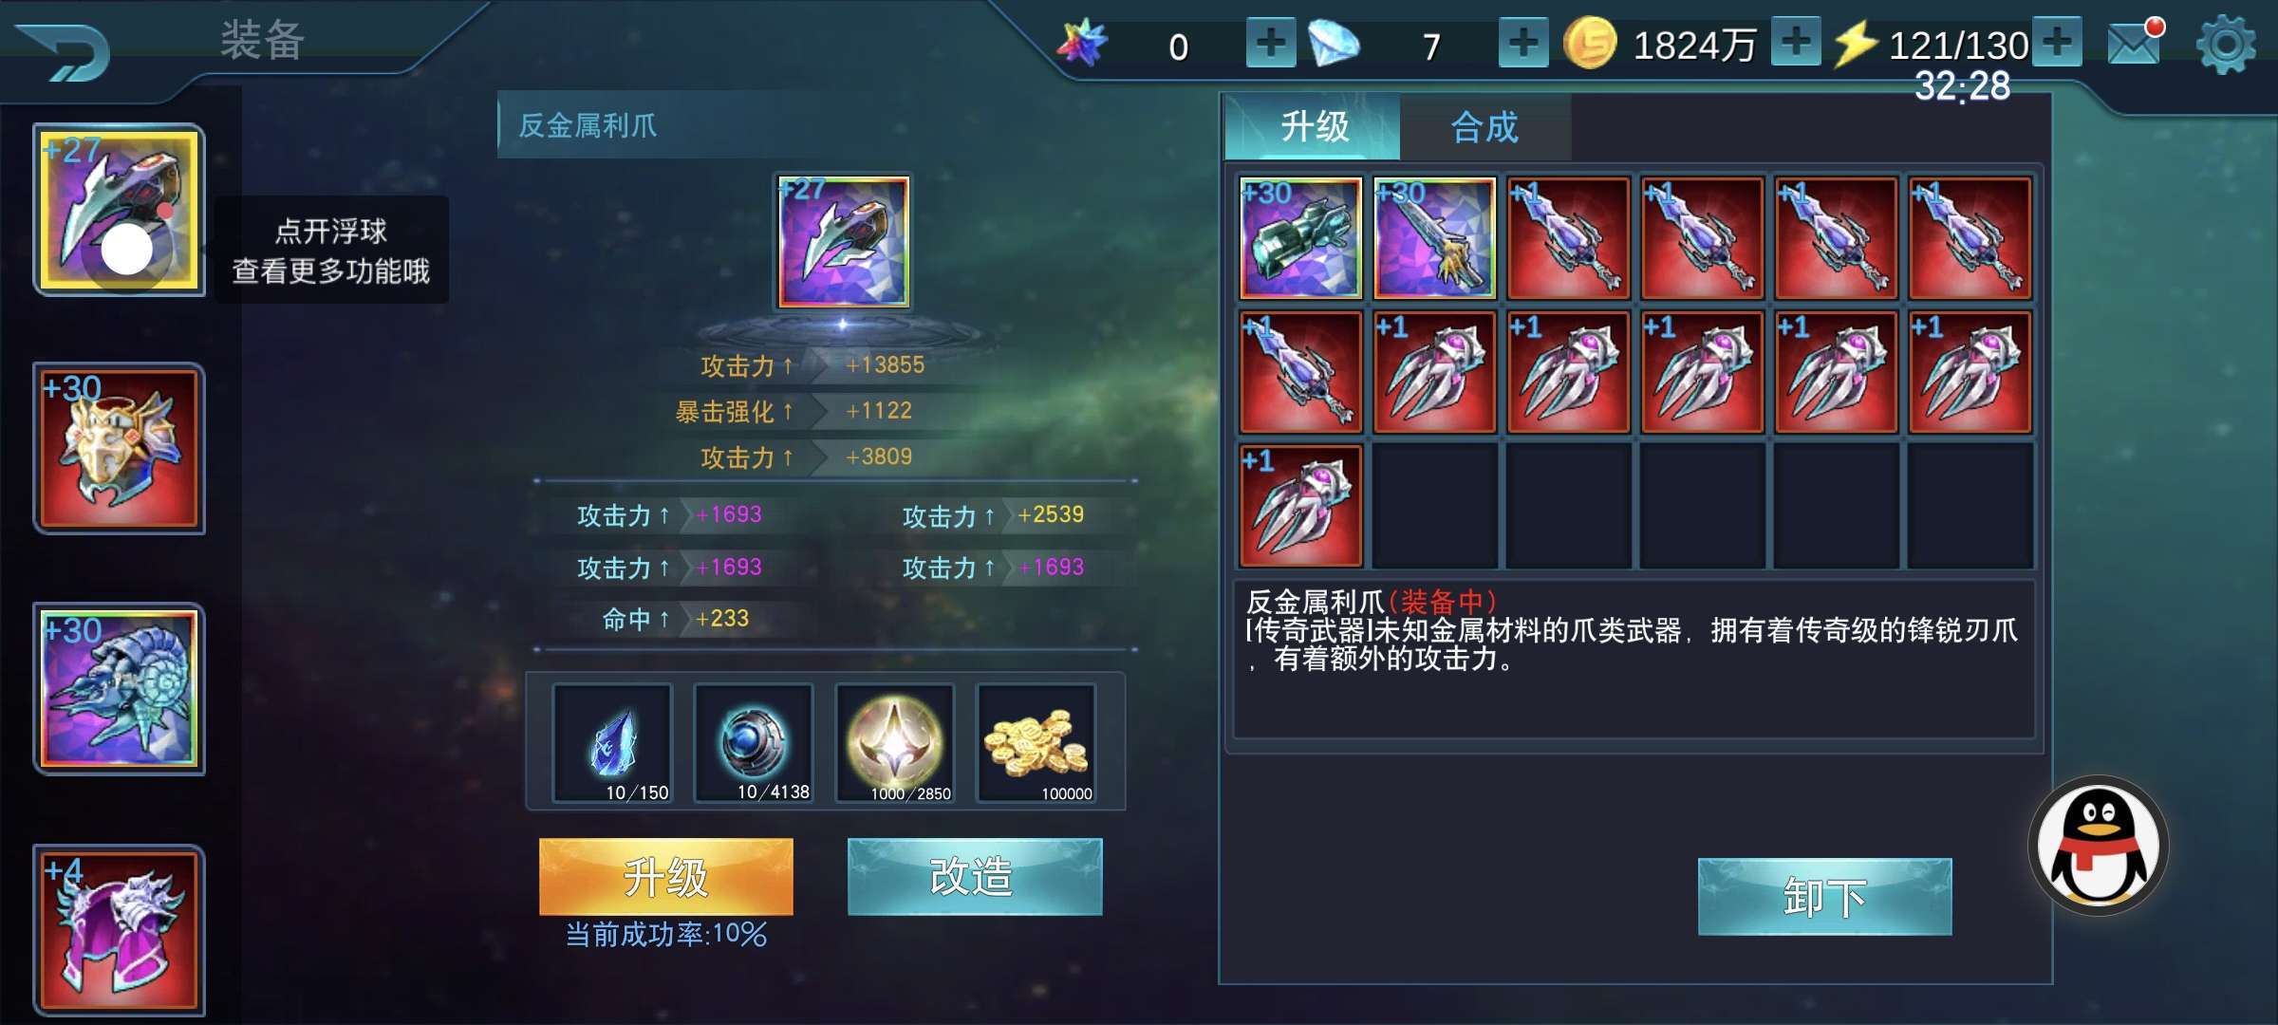Screen dimensions: 2278x1025
Task: Switch to the 升级 tab
Action: pos(1314,126)
